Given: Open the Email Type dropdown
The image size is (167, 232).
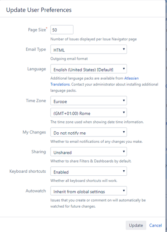Looking at the screenshot, I should pyautogui.click(x=89, y=49).
